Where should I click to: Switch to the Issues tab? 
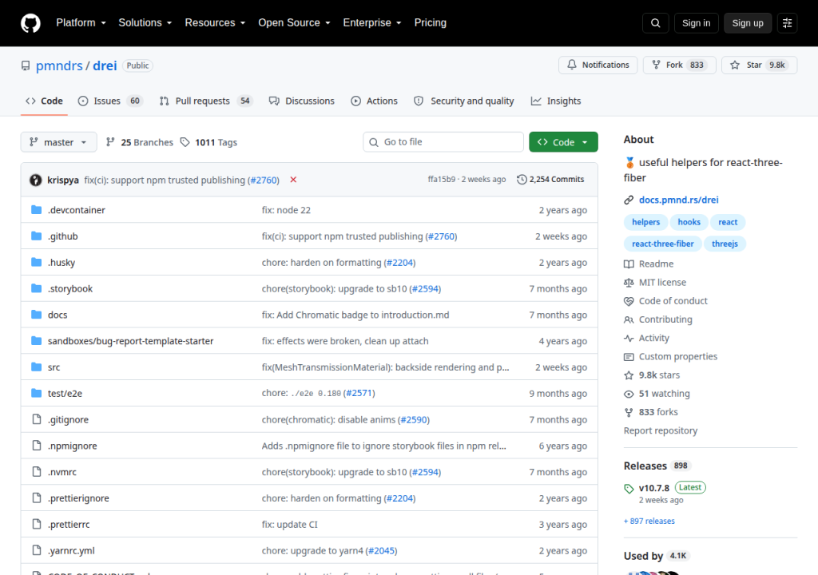coord(109,101)
